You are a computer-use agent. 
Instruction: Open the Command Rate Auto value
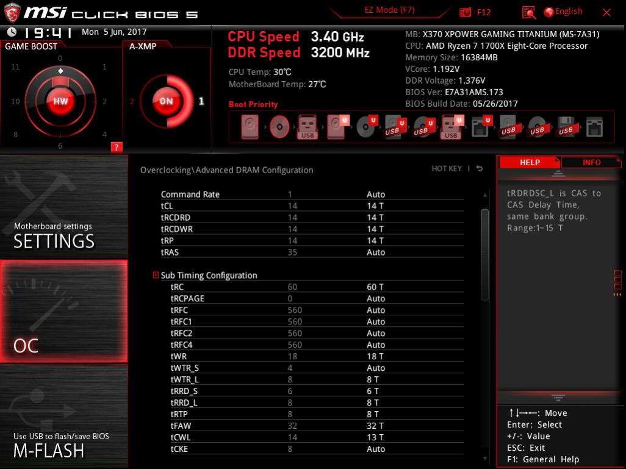click(x=376, y=195)
